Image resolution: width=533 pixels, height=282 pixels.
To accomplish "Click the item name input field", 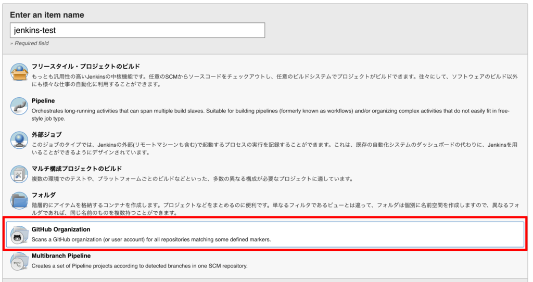I will 137,30.
